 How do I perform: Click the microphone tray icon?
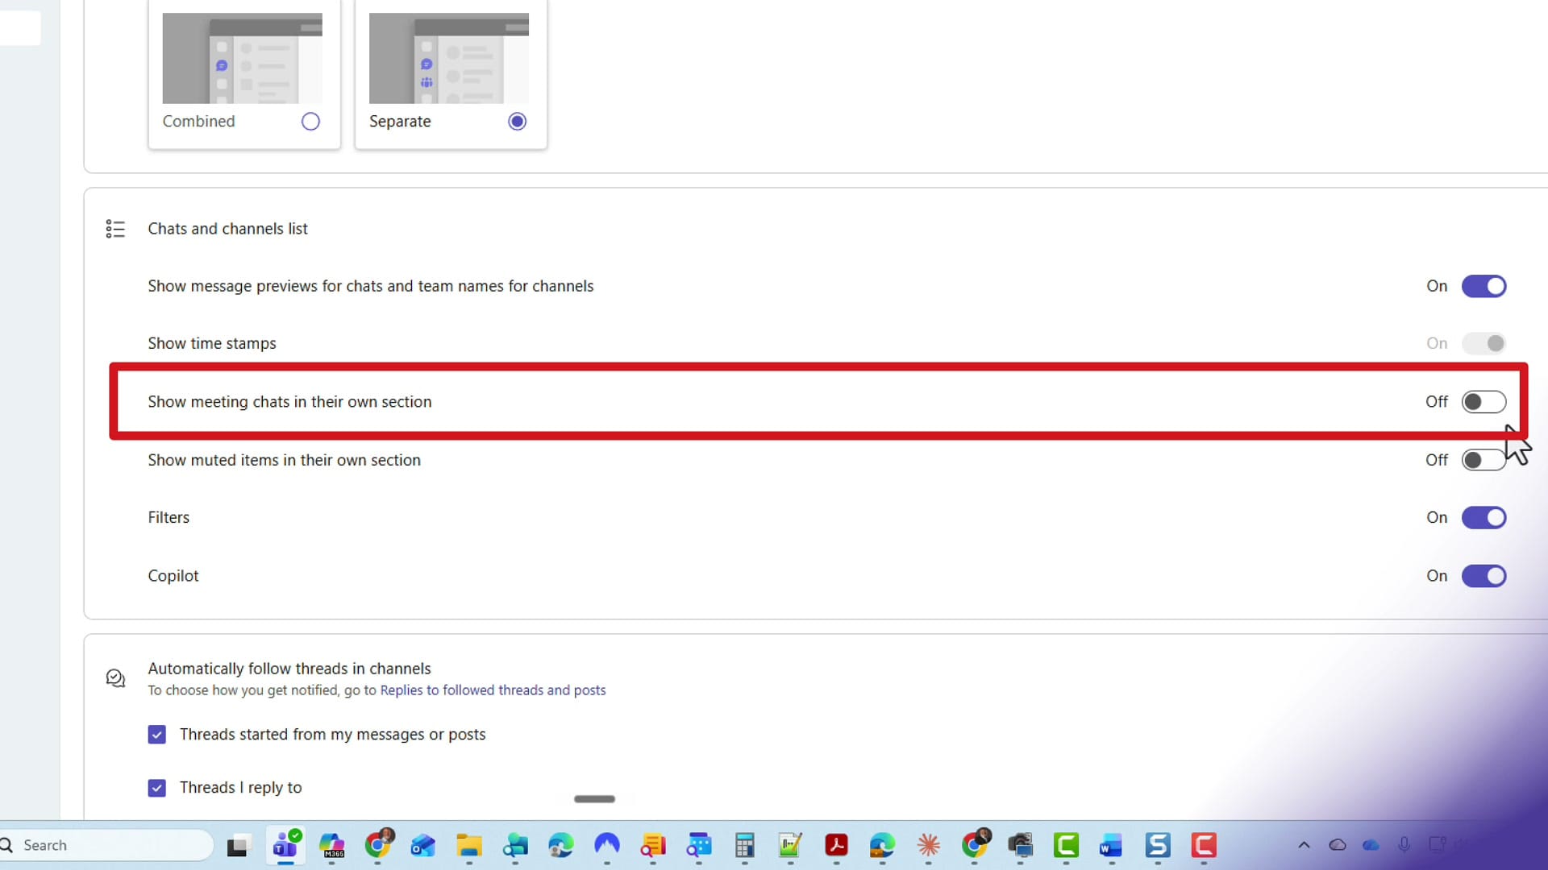[x=1404, y=844]
